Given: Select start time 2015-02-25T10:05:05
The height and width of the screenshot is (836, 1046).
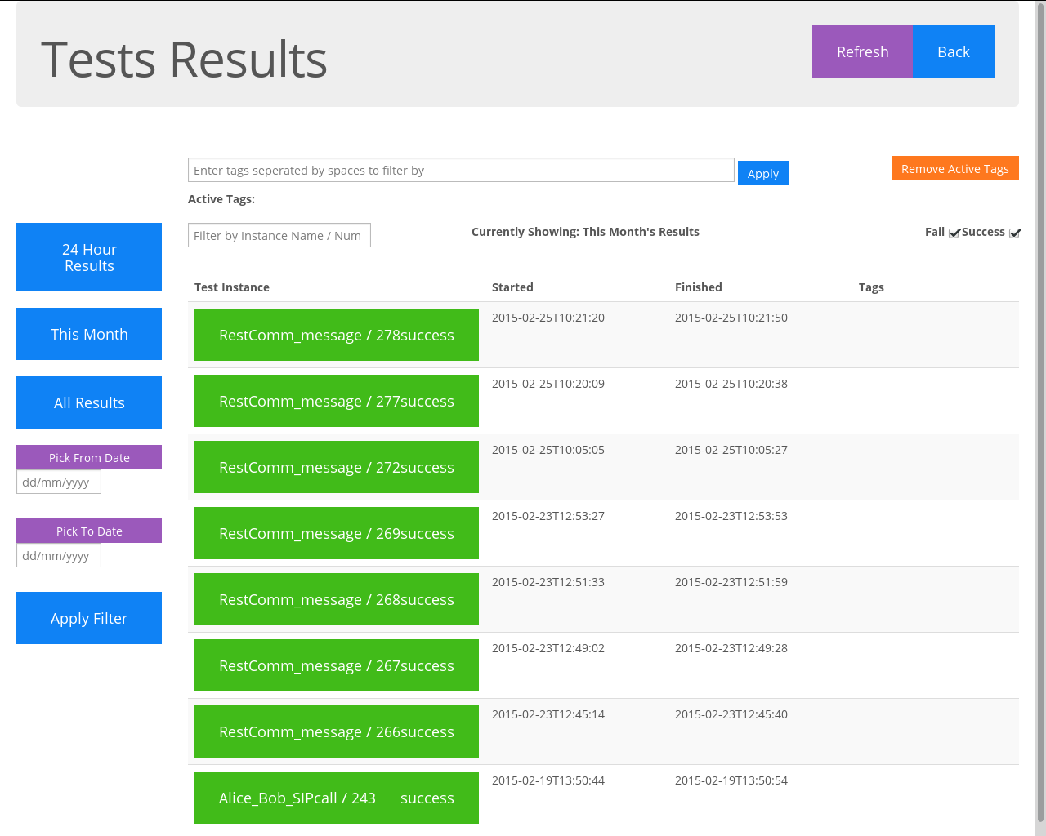Looking at the screenshot, I should click(x=548, y=450).
